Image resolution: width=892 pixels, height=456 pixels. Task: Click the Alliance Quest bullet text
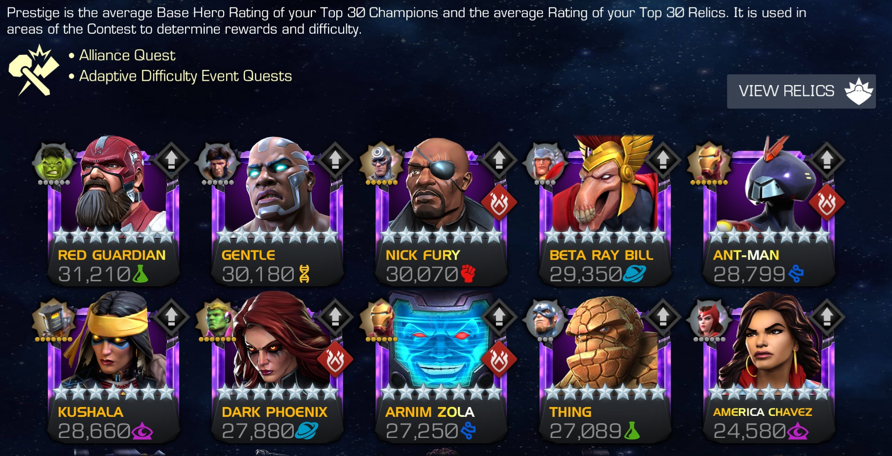(x=127, y=55)
